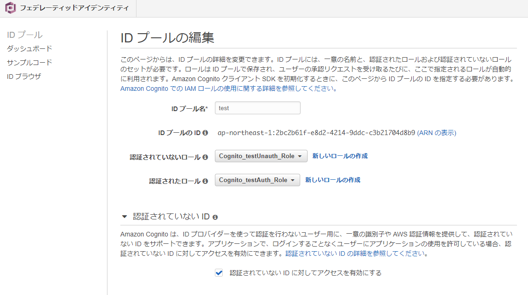Uncheck 認証されていないIDに対してアクセスを有効にする checkbox
Image resolution: width=528 pixels, height=295 pixels.
point(219,273)
